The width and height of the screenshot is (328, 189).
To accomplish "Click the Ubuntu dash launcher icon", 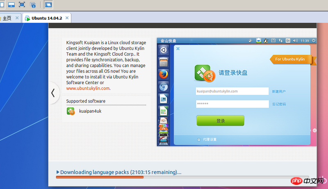I will click(163, 50).
